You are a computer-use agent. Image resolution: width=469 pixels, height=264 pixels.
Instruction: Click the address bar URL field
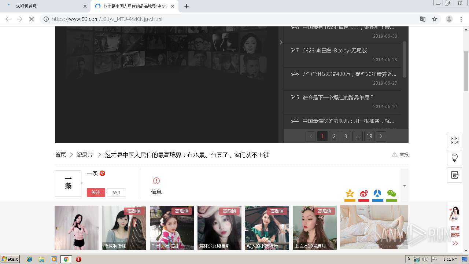click(x=234, y=19)
